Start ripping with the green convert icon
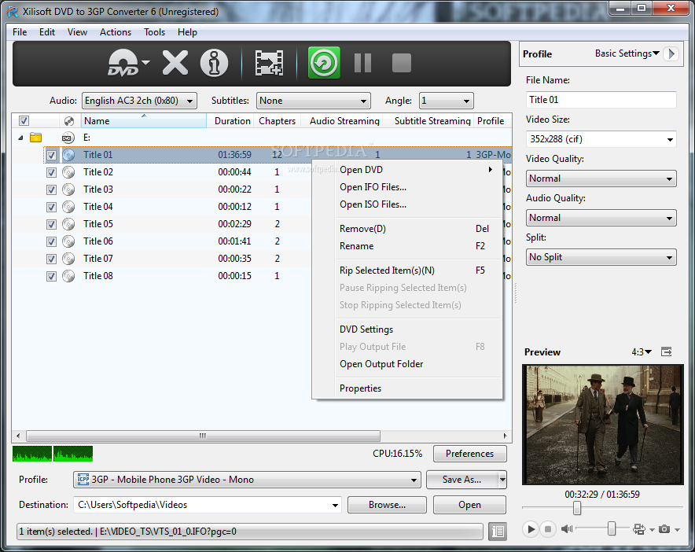The height and width of the screenshot is (552, 695). click(324, 63)
